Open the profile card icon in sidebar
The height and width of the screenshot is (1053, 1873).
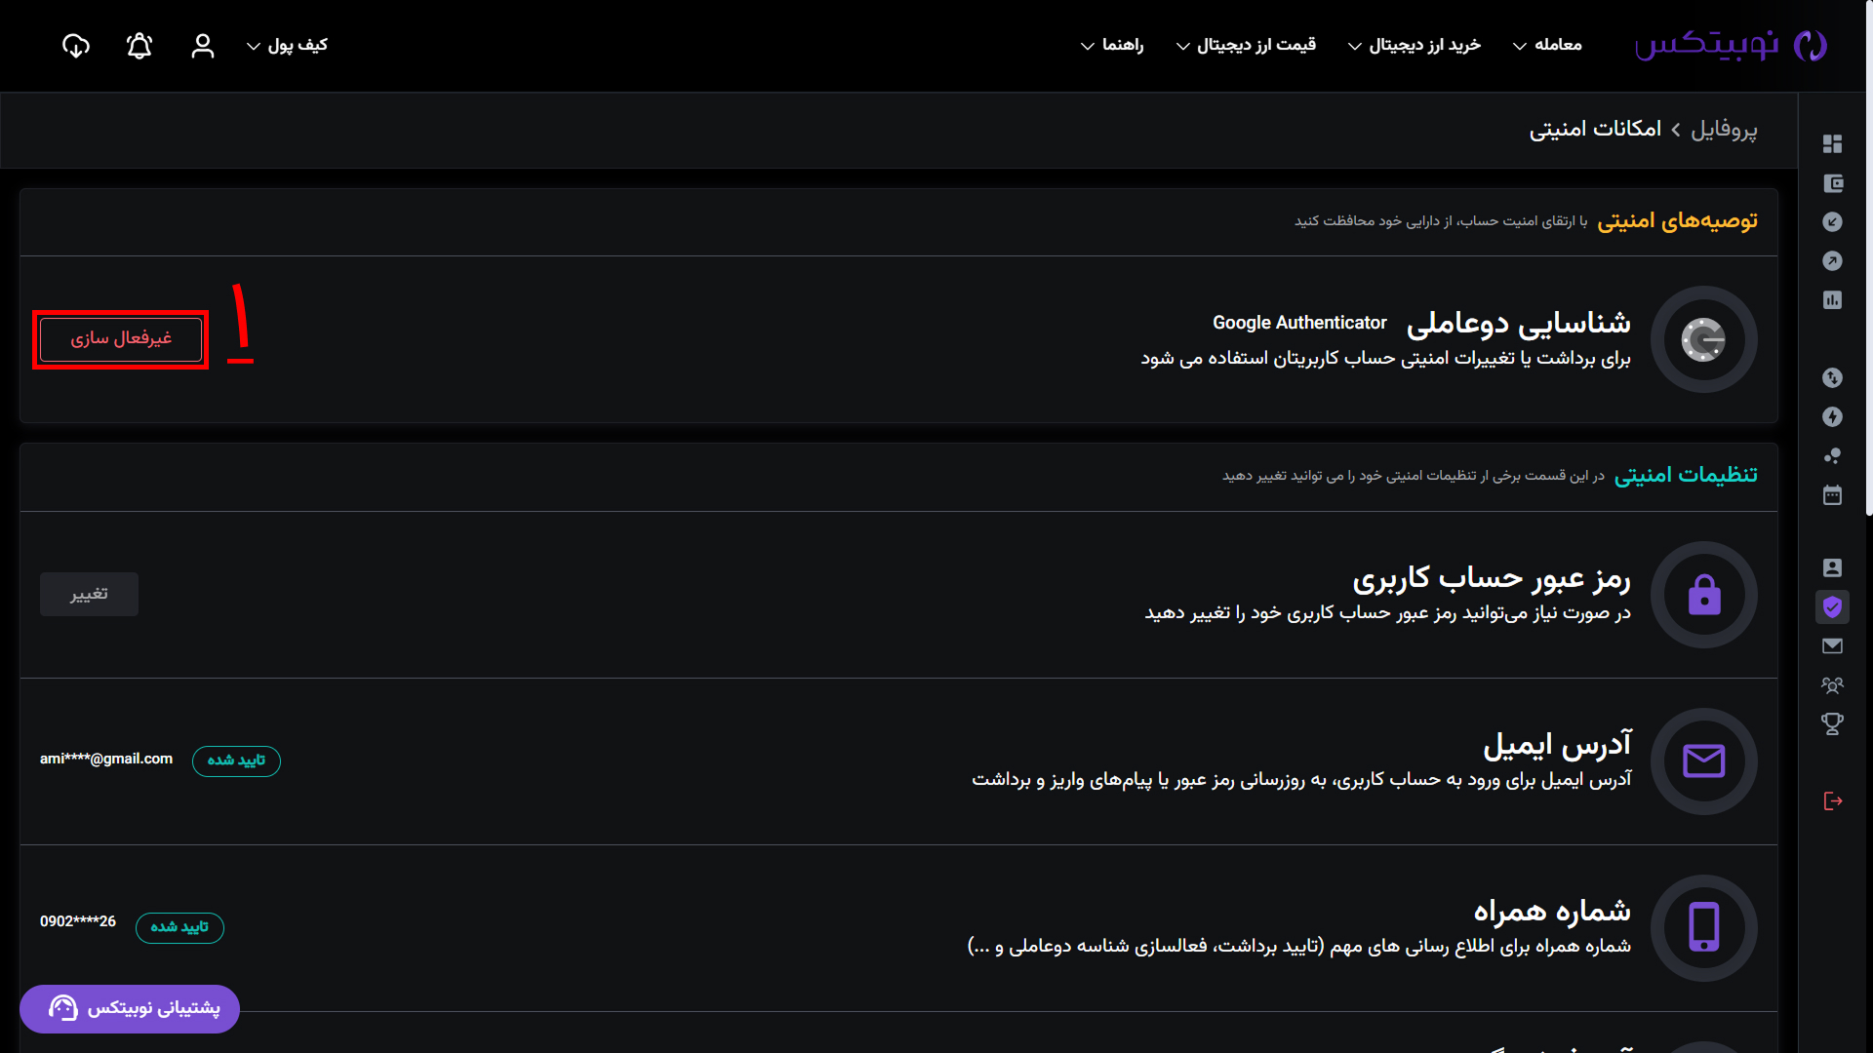coord(1832,567)
